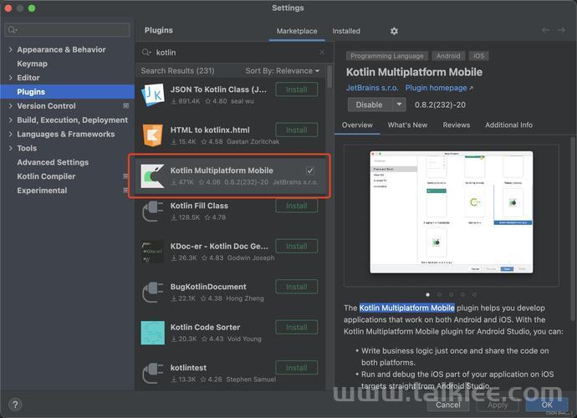Click the kotlintest plug icon
The width and height of the screenshot is (577, 418).
[153, 373]
